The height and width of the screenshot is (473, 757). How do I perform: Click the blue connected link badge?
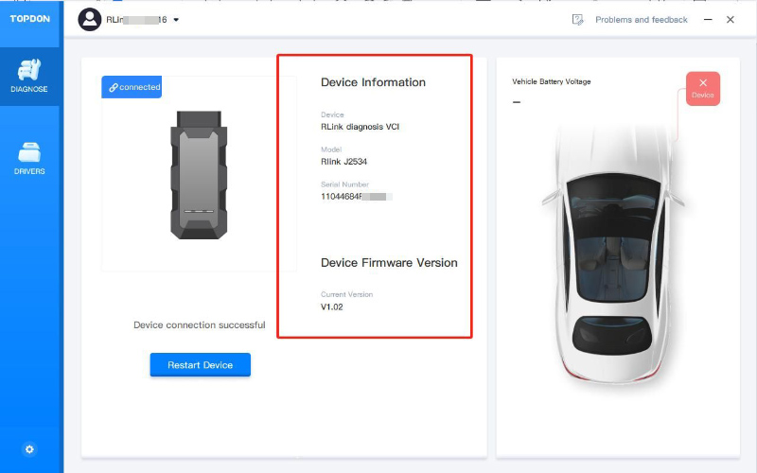[x=132, y=87]
